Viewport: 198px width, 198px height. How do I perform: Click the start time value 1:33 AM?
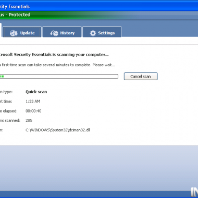pos(33,101)
